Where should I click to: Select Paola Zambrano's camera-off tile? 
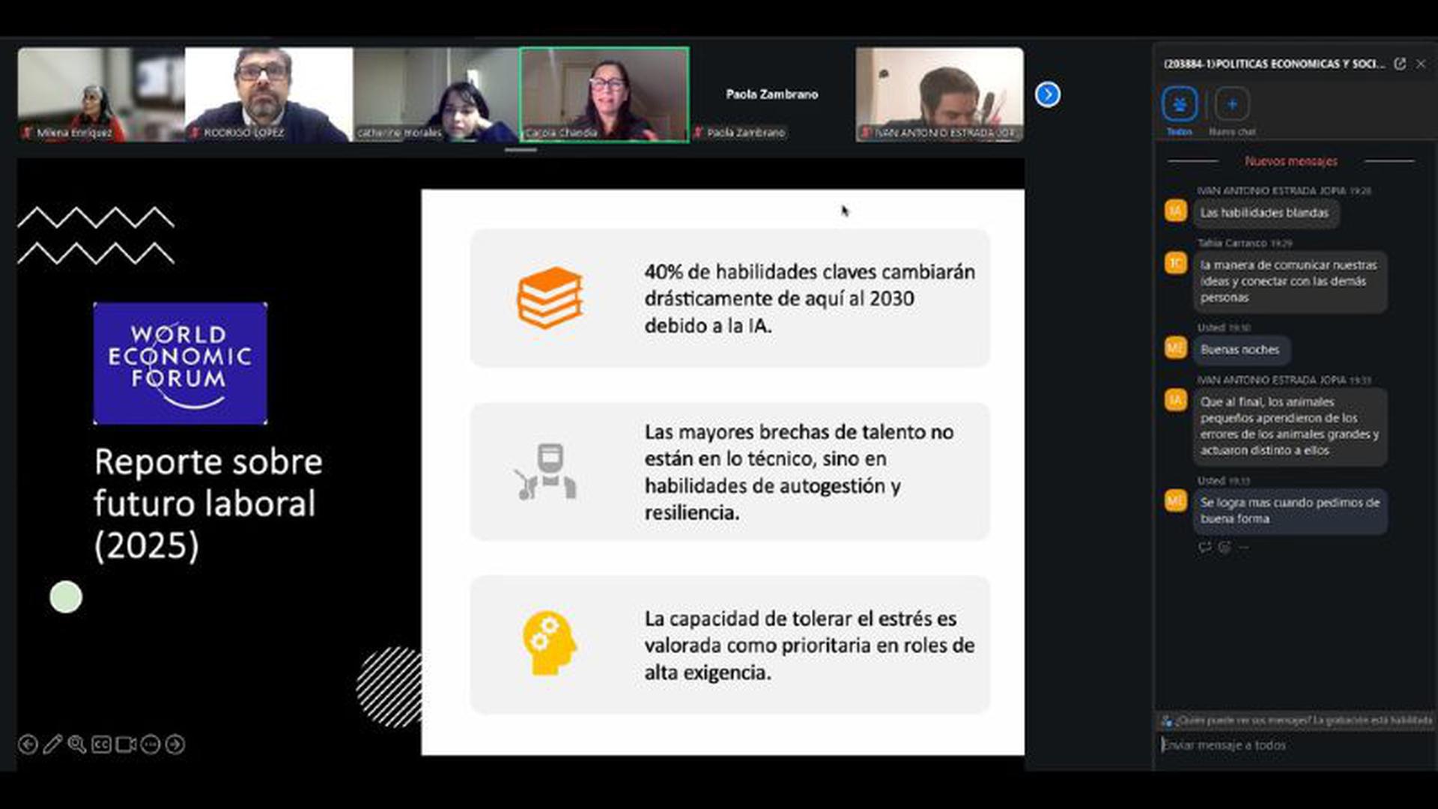(772, 94)
